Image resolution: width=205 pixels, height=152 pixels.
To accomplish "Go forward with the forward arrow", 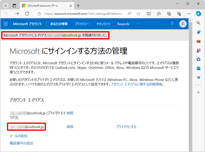I will click(17, 14).
